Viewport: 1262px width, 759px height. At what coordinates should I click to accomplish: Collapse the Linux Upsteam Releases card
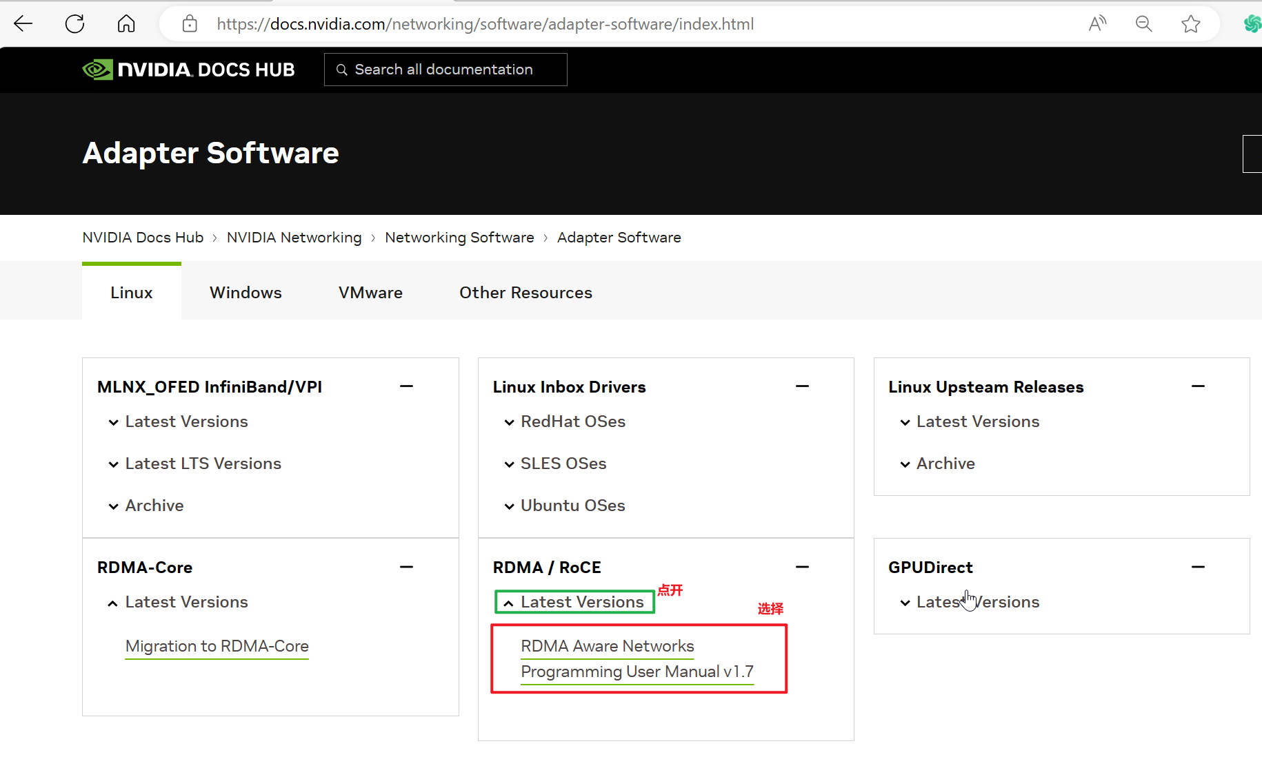click(x=1198, y=386)
